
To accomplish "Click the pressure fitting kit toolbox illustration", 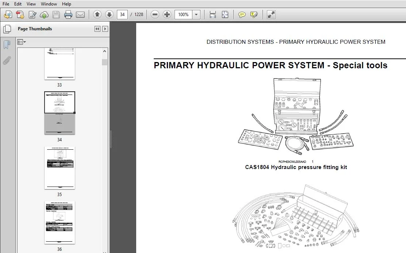I will [x=296, y=116].
